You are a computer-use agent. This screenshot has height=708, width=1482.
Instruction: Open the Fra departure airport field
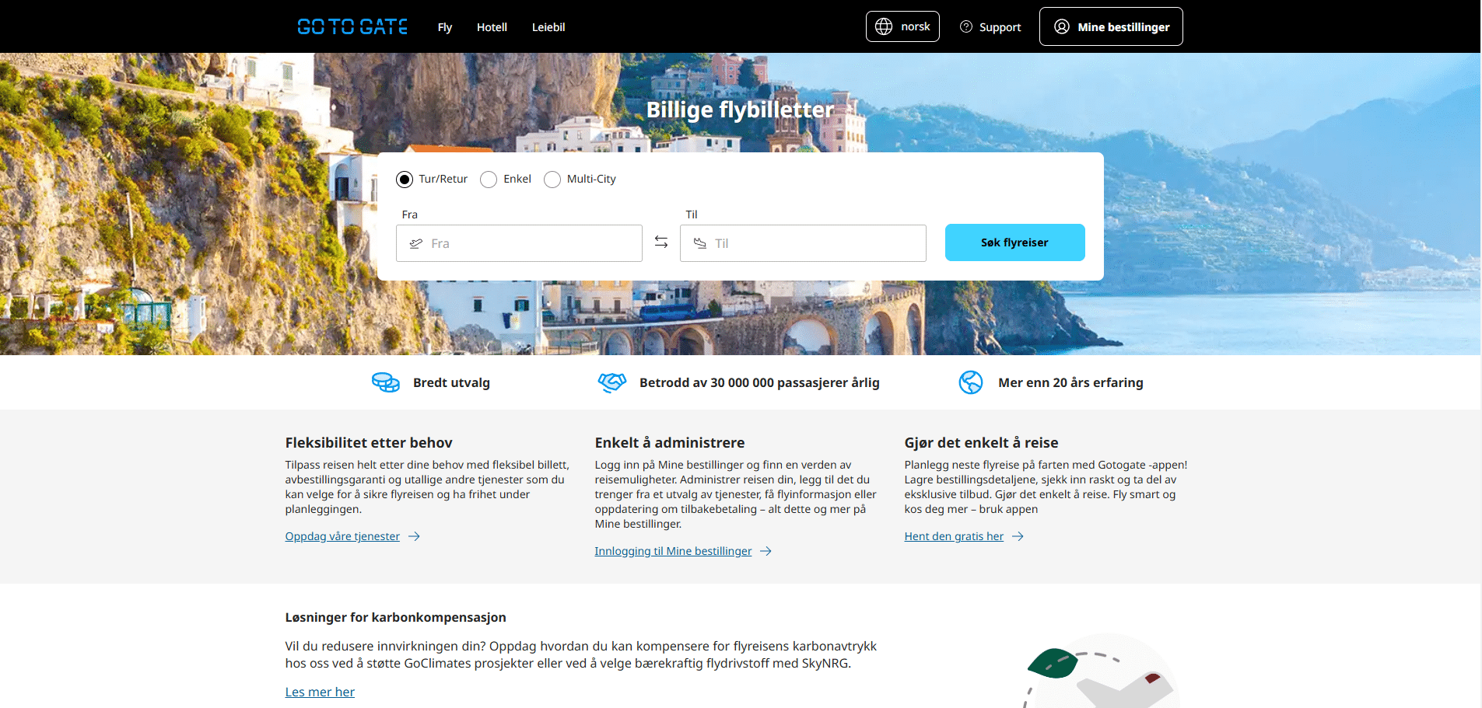[519, 243]
